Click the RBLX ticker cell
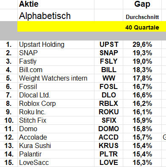This screenshot has height=167, width=166. (x=109, y=104)
